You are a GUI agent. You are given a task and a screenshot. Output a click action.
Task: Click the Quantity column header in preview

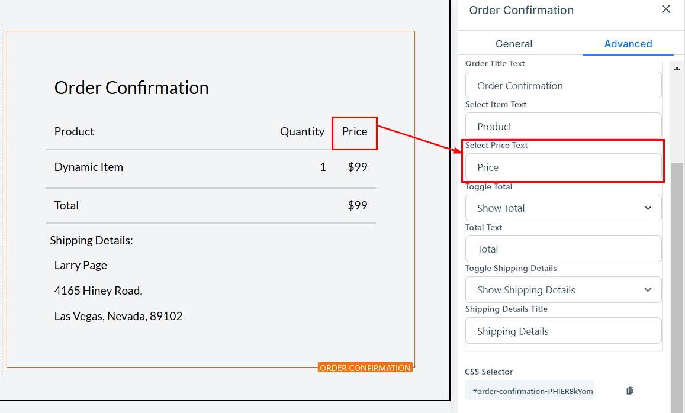[x=302, y=132]
